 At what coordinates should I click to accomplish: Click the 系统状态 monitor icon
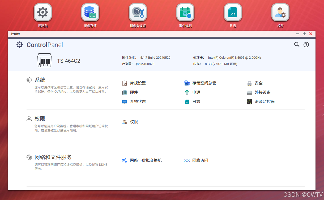pyautogui.click(x=125, y=102)
